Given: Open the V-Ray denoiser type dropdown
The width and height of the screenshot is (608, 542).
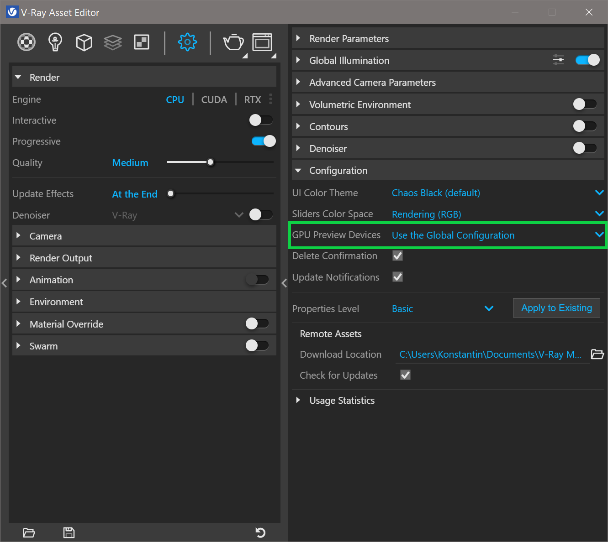Looking at the screenshot, I should click(x=178, y=215).
